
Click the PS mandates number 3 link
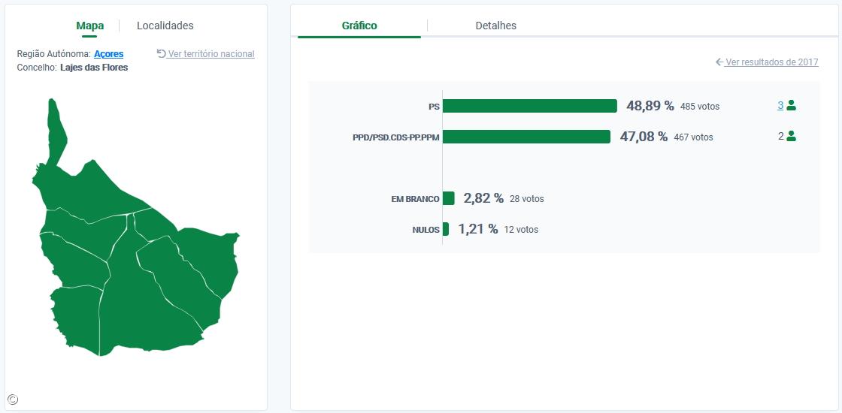[x=780, y=106]
